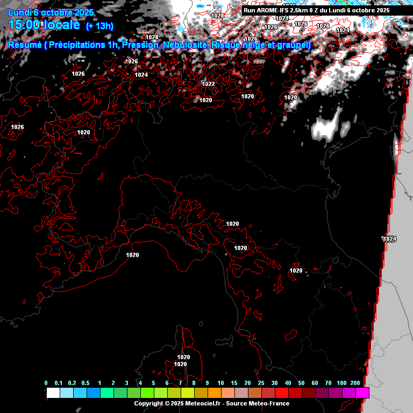The width and height of the screenshot is (413, 413).
Task: Select the bright green swatch between 4 and 5
Action: point(147,393)
